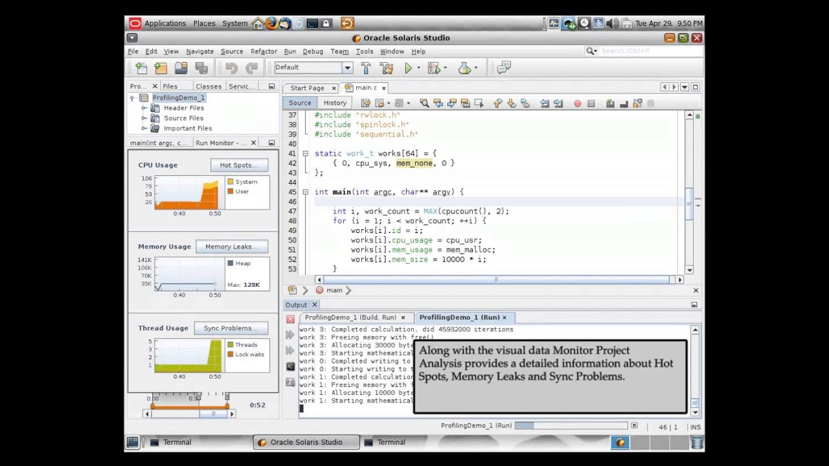Toggle Source view button in editor
829x466 pixels.
click(x=300, y=103)
